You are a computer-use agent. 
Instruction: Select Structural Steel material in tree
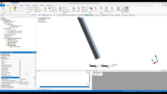coord(13,30)
